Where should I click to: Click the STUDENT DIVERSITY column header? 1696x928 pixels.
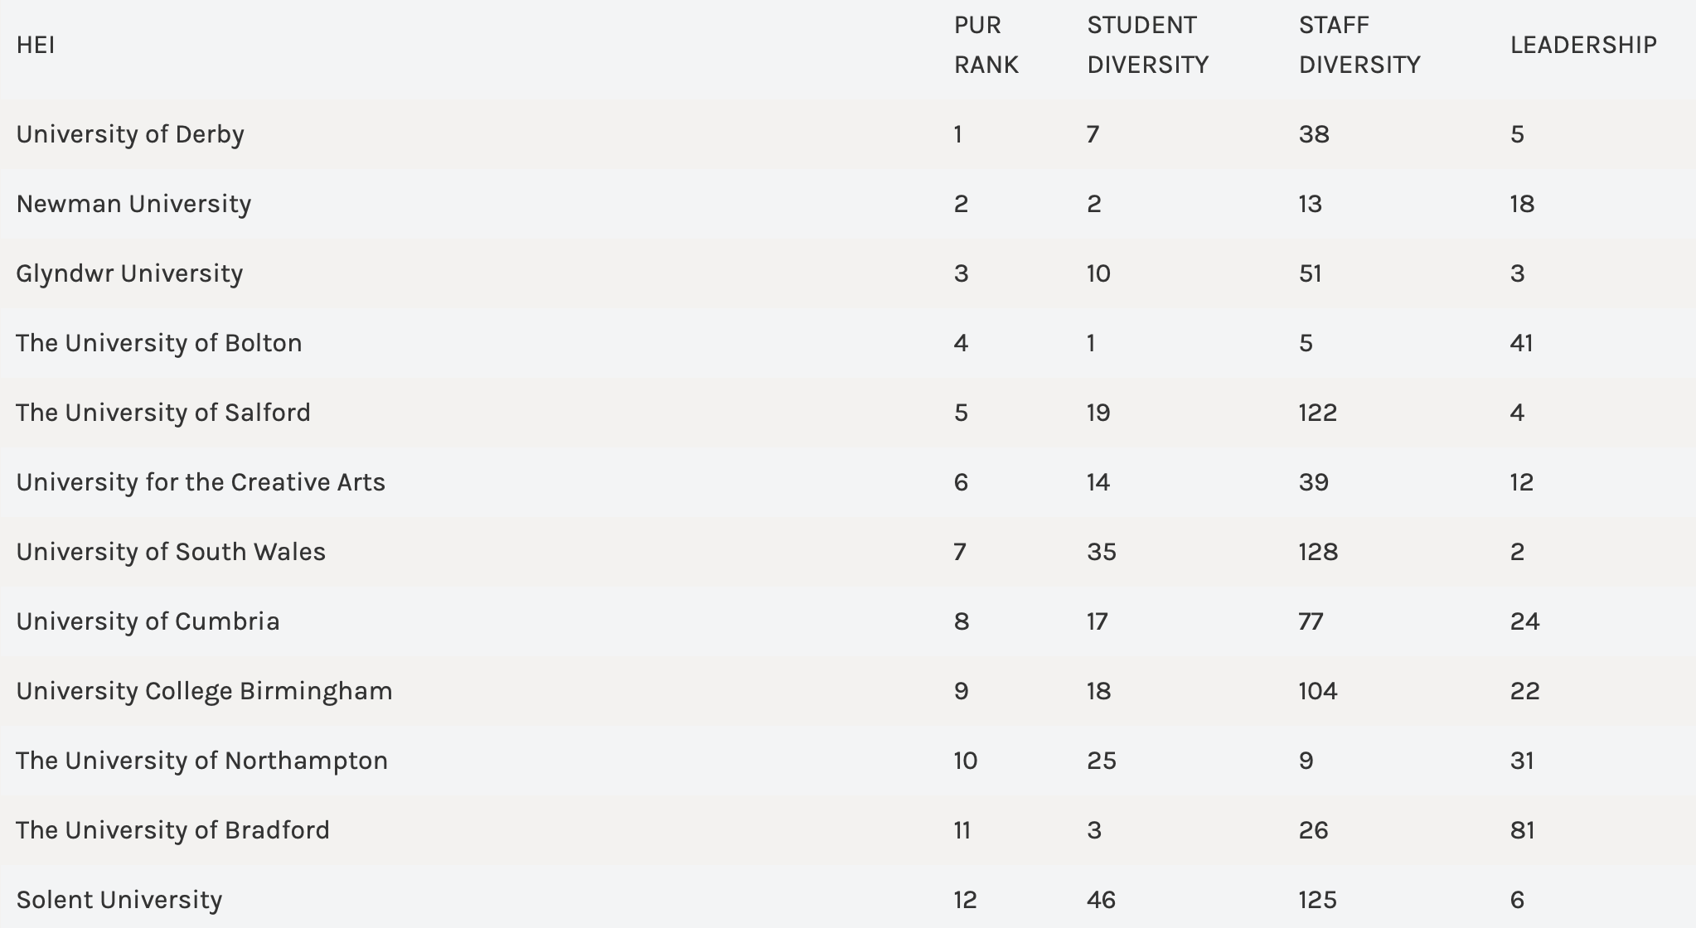click(1147, 45)
